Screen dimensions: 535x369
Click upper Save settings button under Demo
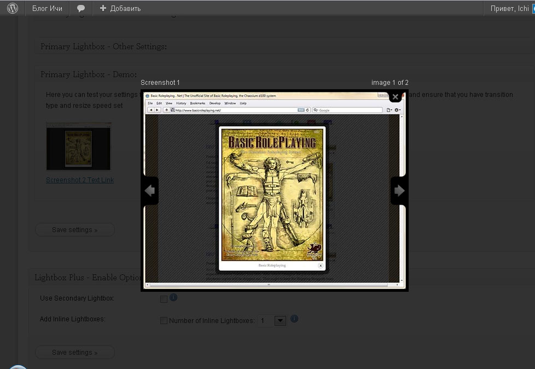coord(75,230)
